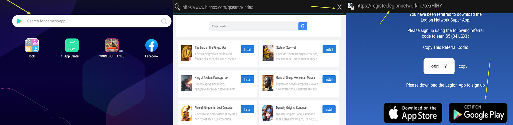Install King of Avalon
The height and width of the screenshot is (125, 513).
(248, 79)
